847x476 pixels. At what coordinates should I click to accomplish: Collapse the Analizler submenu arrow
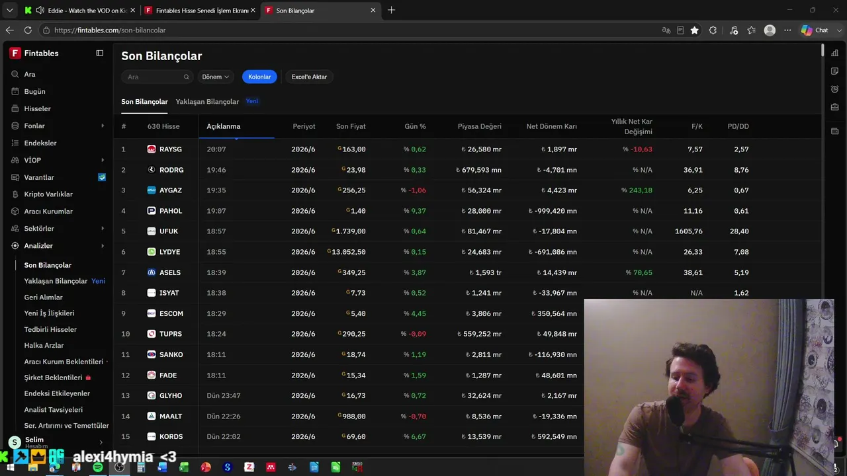point(103,246)
